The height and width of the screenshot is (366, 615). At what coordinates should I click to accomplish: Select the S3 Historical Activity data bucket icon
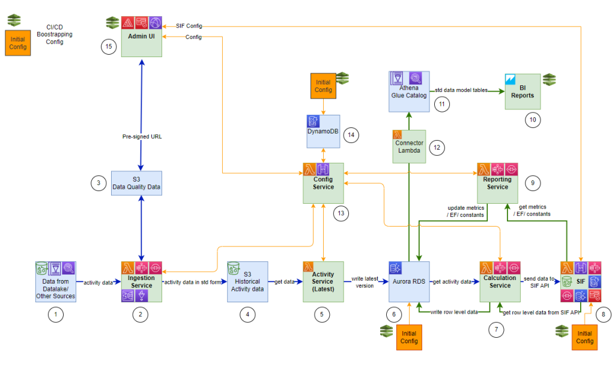tap(234, 268)
